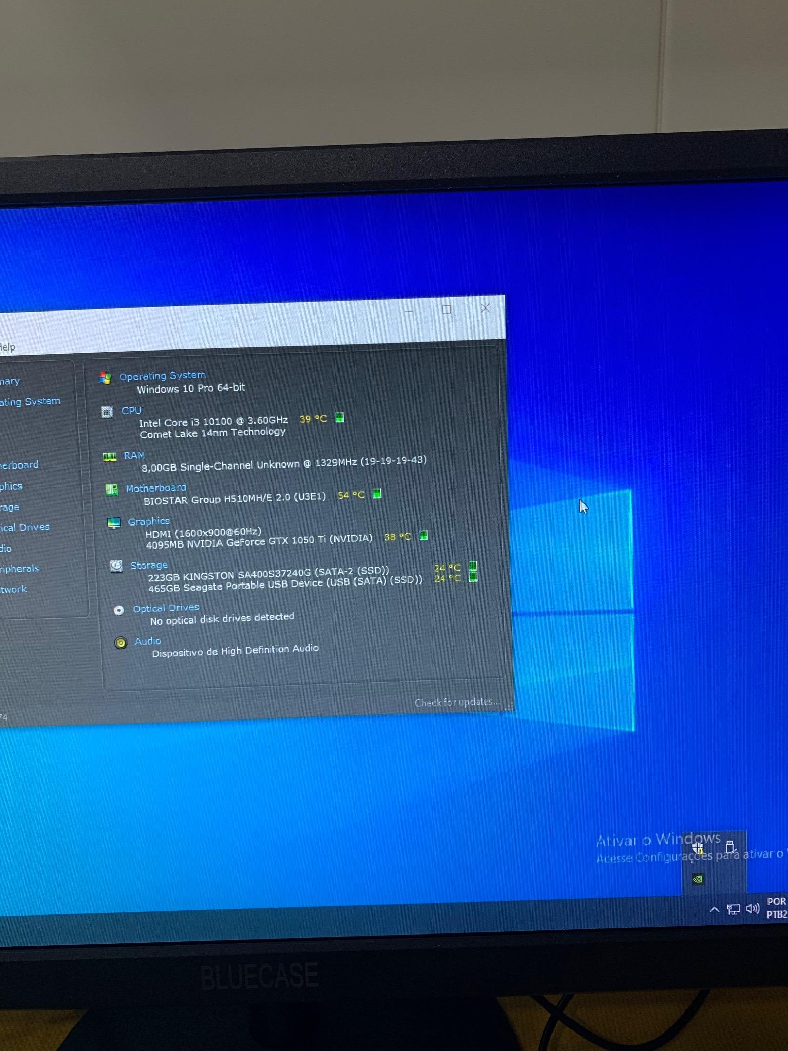Open the Audio section heading link
788x1051 pixels.
pos(148,641)
